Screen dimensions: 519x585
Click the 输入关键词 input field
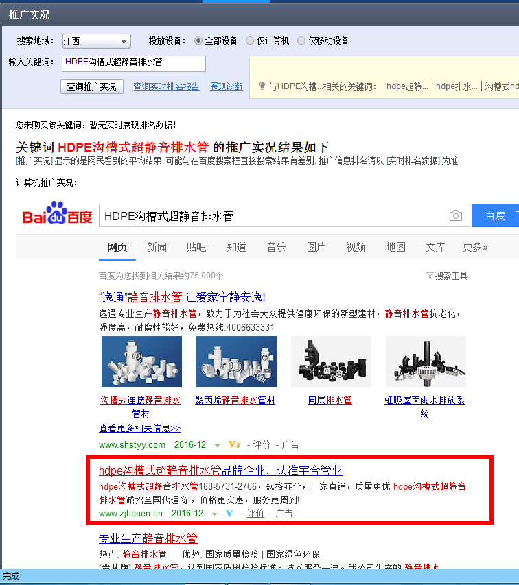pyautogui.click(x=134, y=63)
